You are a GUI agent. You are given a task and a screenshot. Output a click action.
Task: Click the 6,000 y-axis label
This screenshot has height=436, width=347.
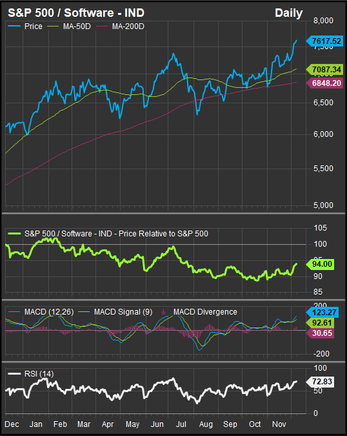[x=323, y=134]
